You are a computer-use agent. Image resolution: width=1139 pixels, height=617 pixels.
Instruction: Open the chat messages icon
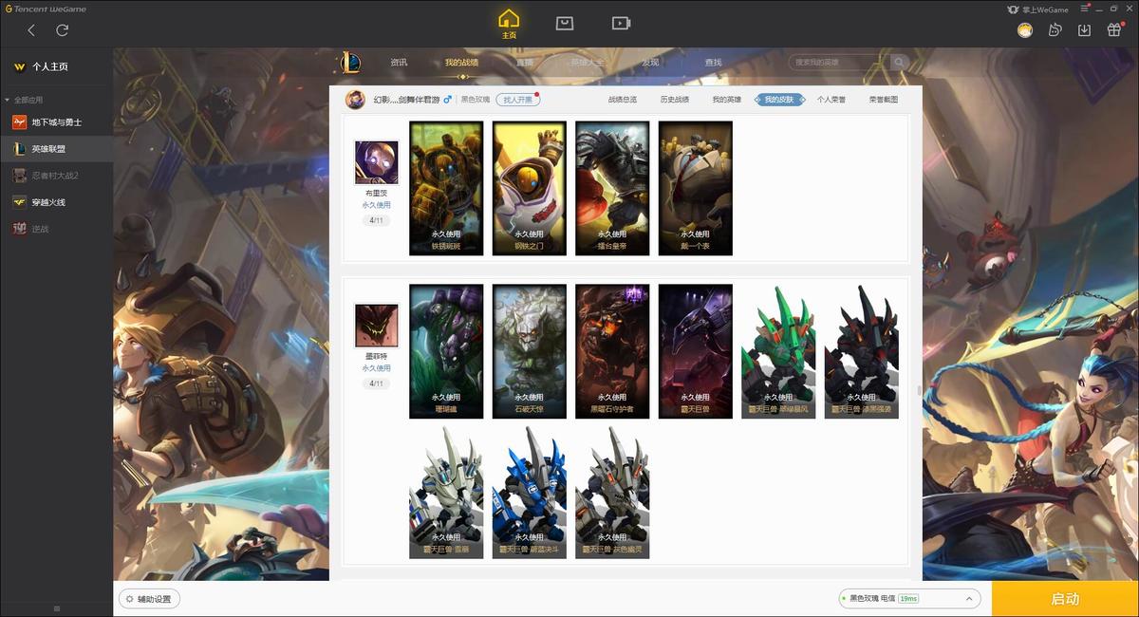click(1055, 30)
